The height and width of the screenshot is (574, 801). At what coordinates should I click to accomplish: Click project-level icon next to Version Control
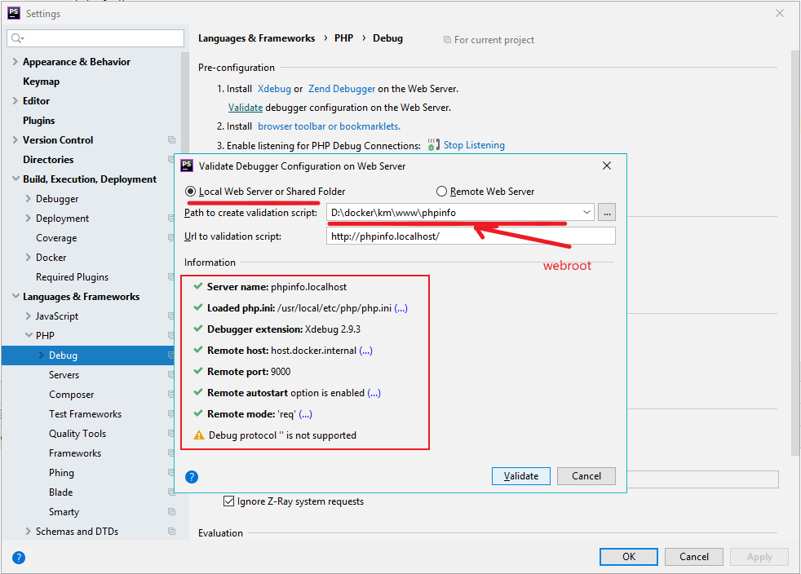(x=171, y=140)
